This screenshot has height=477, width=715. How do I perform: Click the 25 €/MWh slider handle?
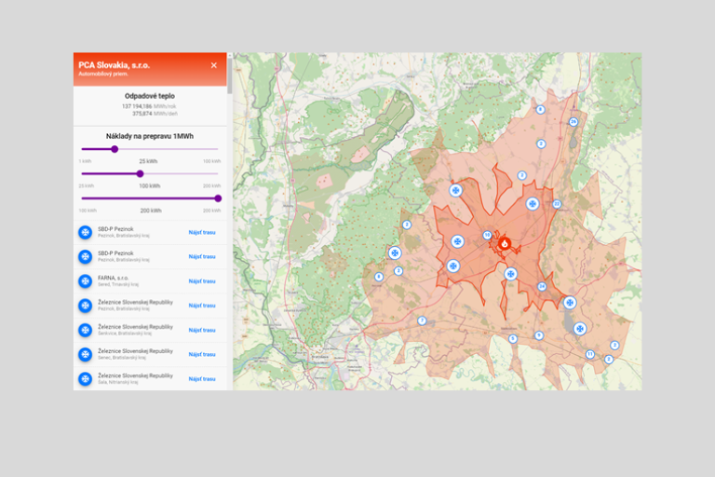[x=115, y=149]
